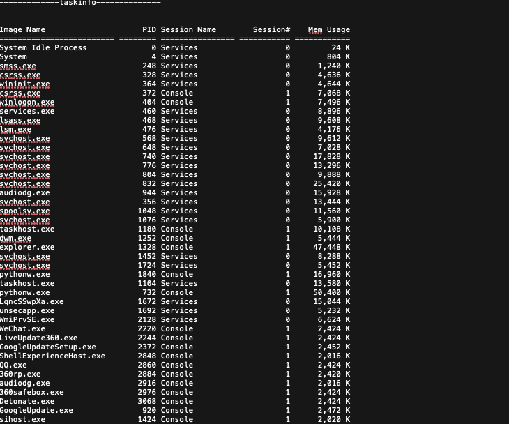Select memory value '17,828 K'

point(332,156)
